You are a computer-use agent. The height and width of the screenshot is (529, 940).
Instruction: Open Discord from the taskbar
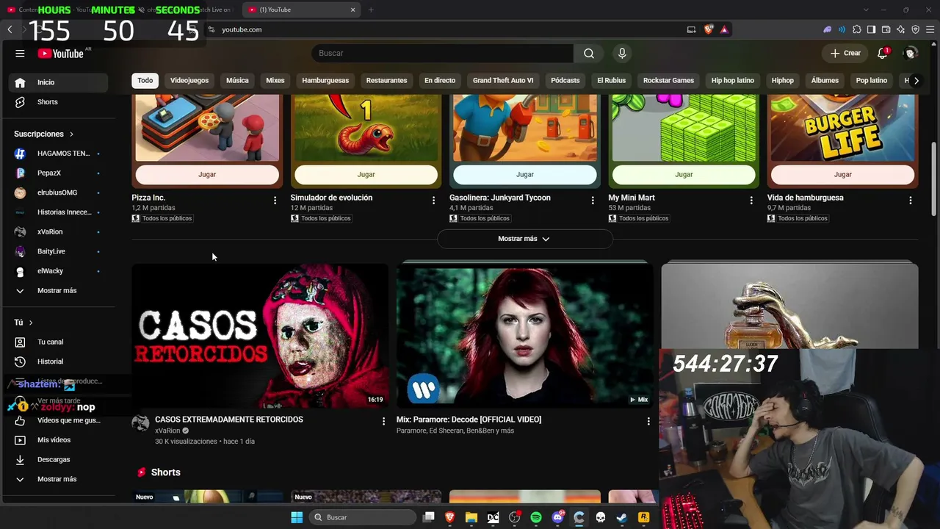[x=557, y=517]
